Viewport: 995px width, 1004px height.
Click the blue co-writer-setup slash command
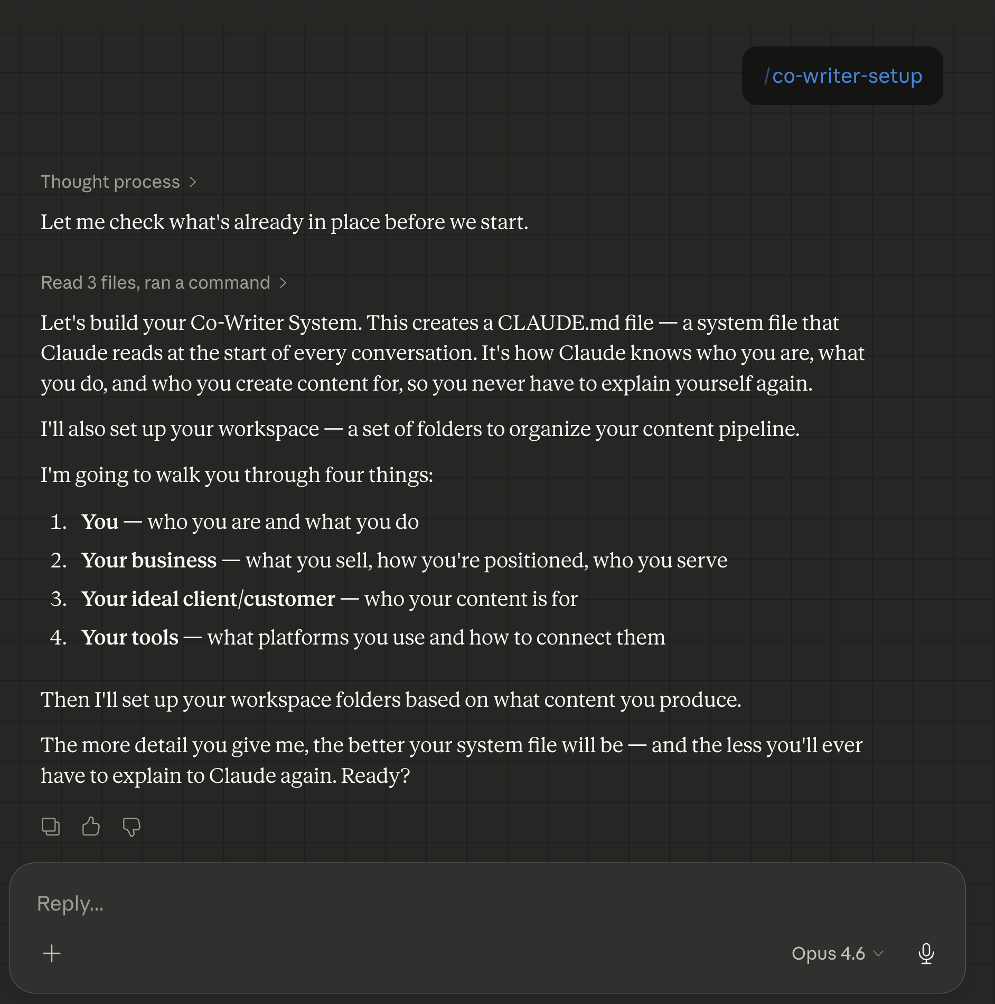pos(842,76)
